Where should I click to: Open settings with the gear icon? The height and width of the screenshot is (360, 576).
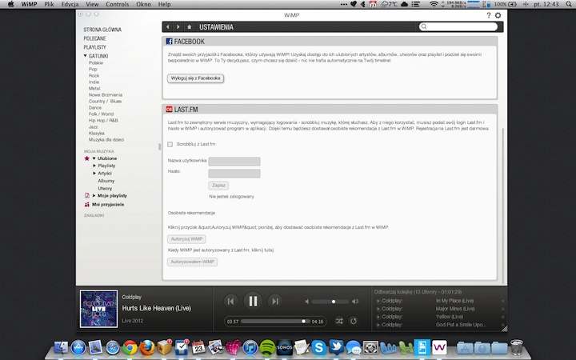498,15
